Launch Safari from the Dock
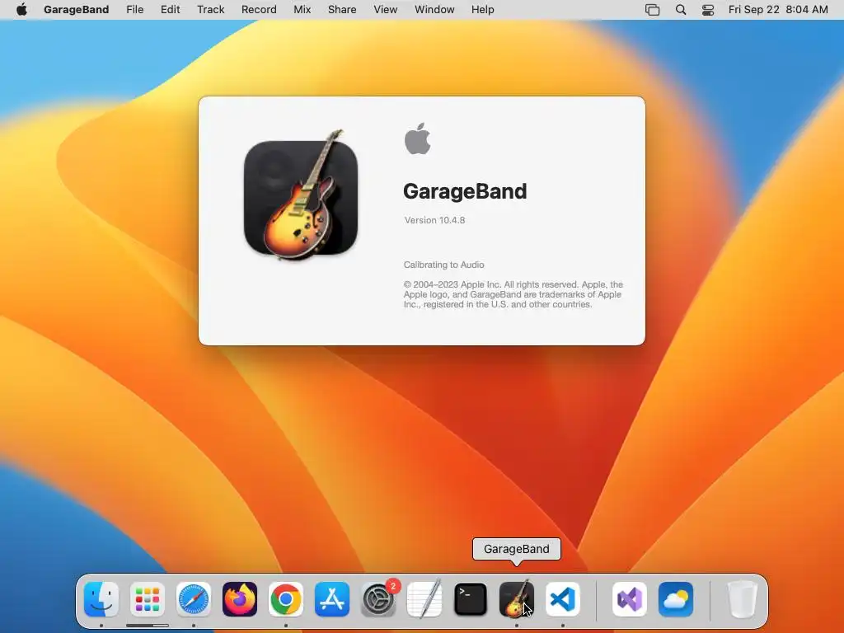 click(x=194, y=599)
